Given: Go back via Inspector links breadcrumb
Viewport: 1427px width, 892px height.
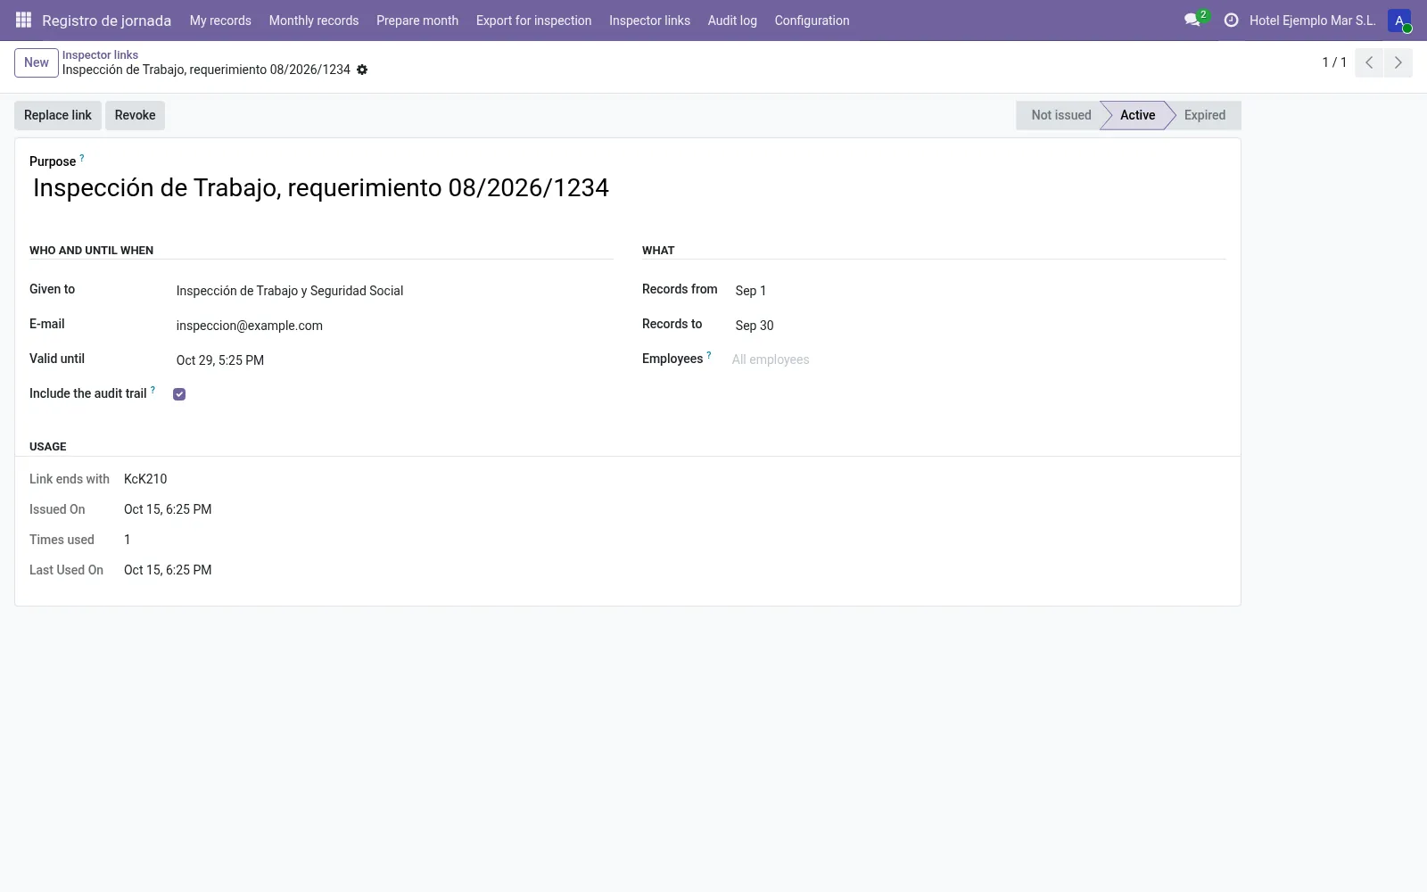Looking at the screenshot, I should pyautogui.click(x=100, y=55).
